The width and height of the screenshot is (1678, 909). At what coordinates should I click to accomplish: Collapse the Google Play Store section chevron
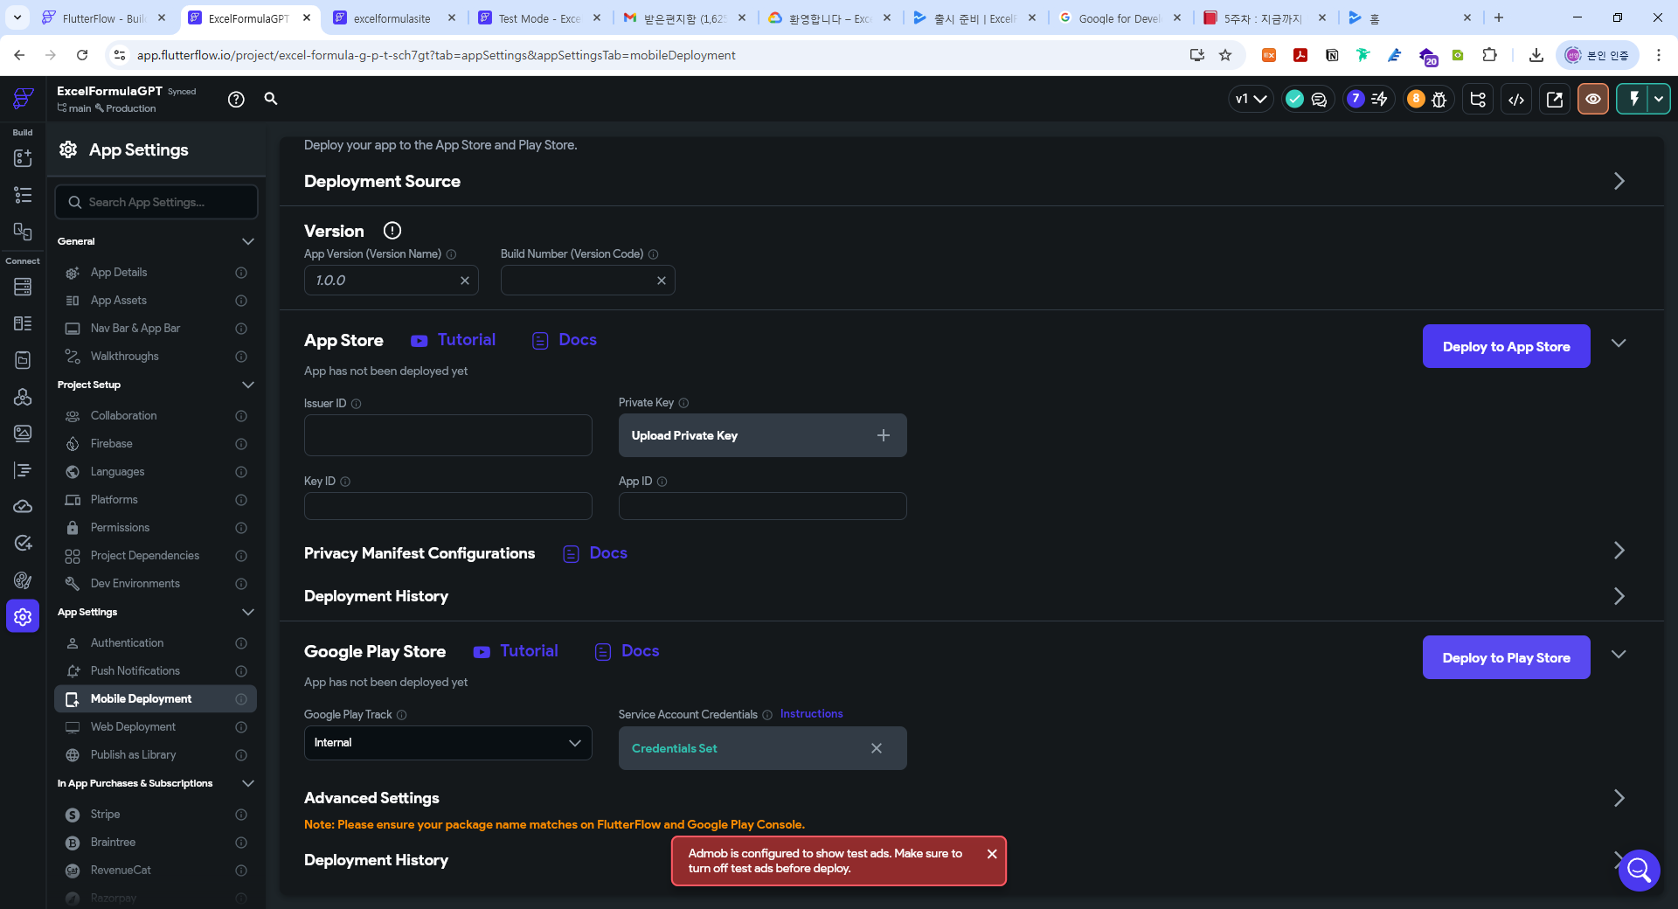pyautogui.click(x=1619, y=655)
